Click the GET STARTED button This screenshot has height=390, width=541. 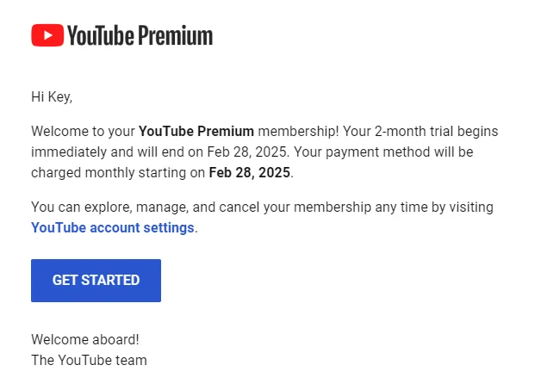click(x=96, y=281)
